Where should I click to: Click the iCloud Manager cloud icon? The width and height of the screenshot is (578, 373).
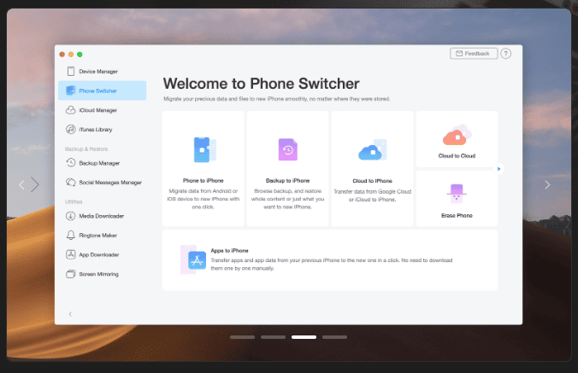coord(71,110)
